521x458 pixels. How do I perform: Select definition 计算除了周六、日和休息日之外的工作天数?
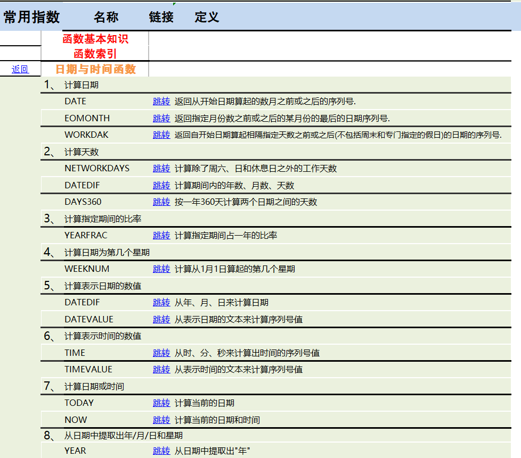tap(256, 168)
